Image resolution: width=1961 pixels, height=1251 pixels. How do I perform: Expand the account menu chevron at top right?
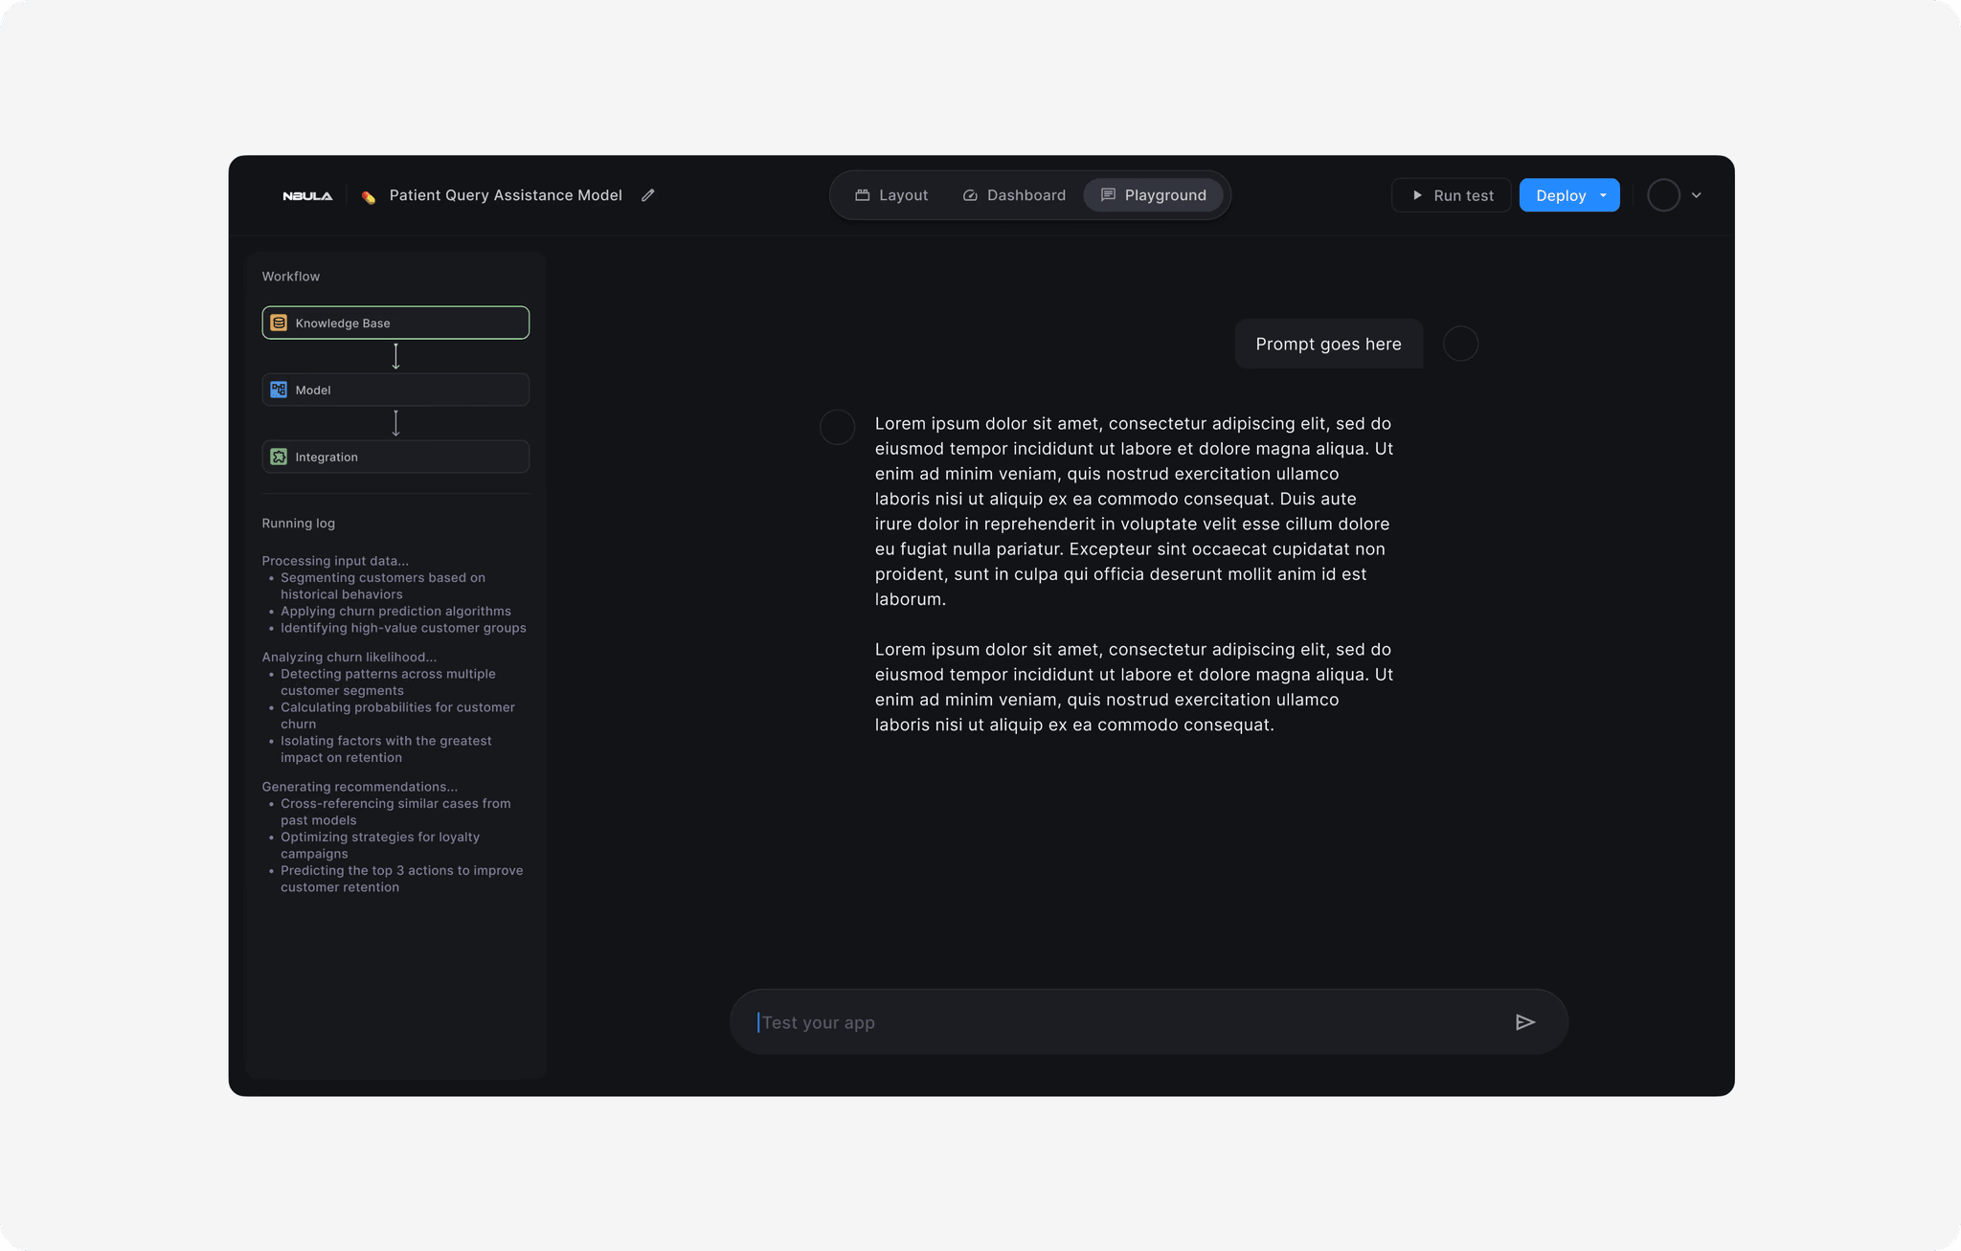1697,195
